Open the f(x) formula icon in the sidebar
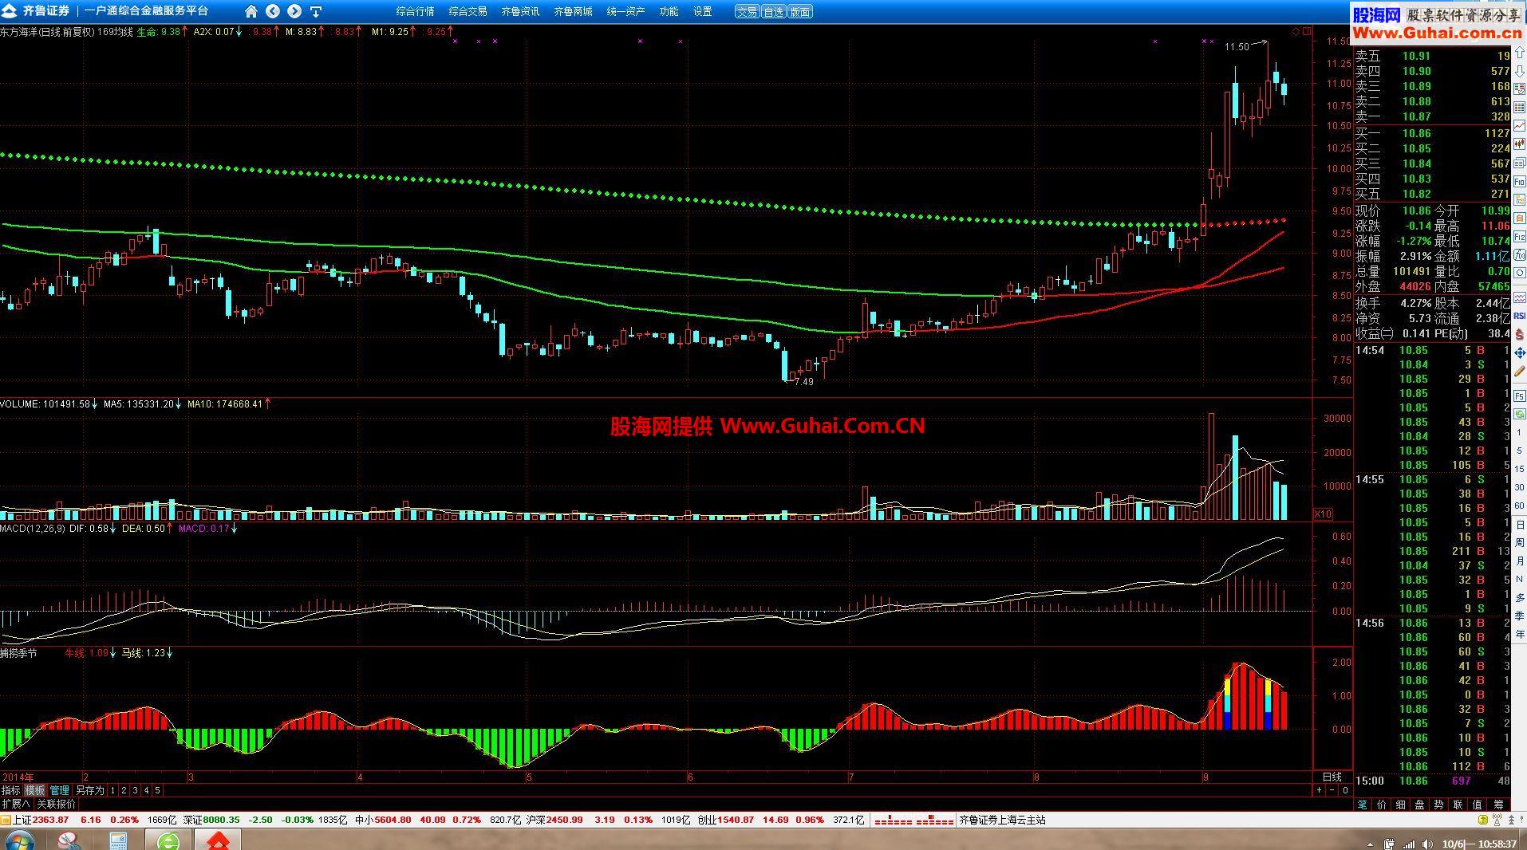The image size is (1527, 850). 1519,254
